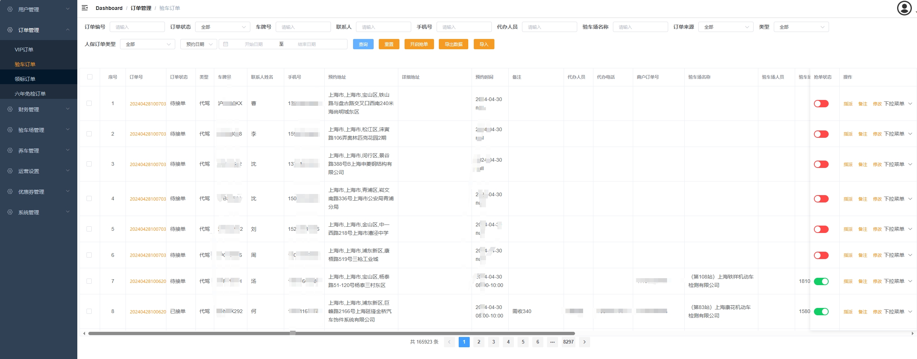The image size is (917, 359).
Task: Expand the 用户管理 menu chevron
Action: (68, 9)
